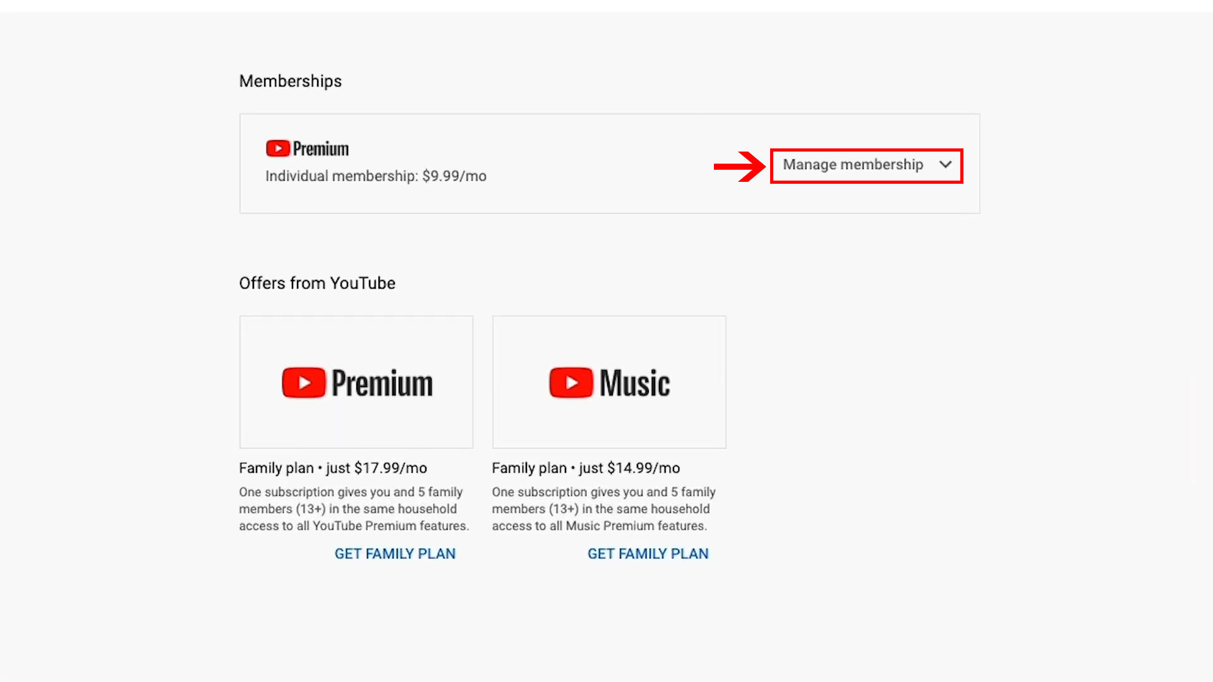Click the Offers from YouTube heading
The image size is (1213, 682).
click(x=317, y=283)
